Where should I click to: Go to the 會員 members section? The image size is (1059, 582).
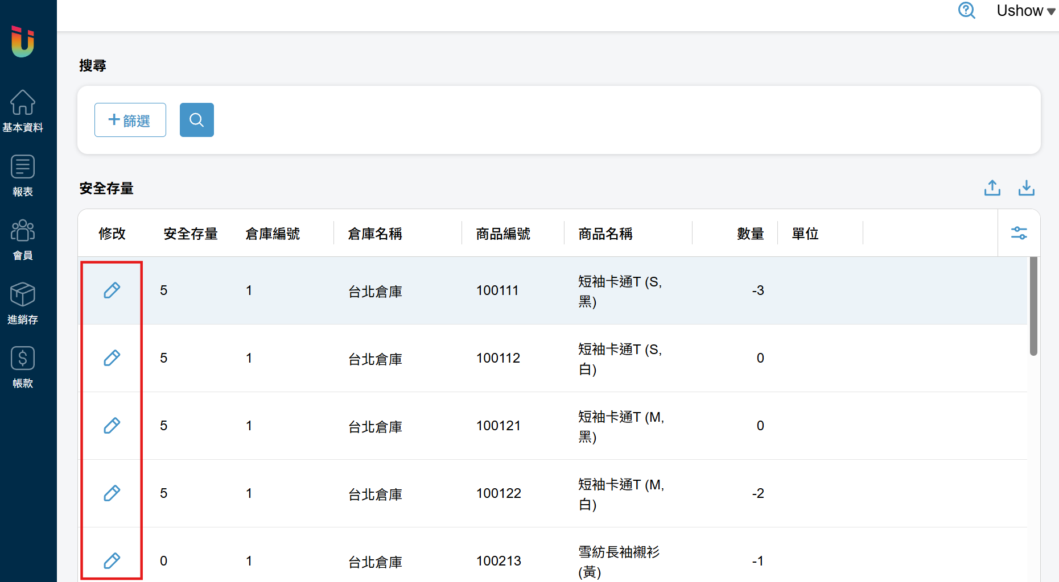point(23,240)
